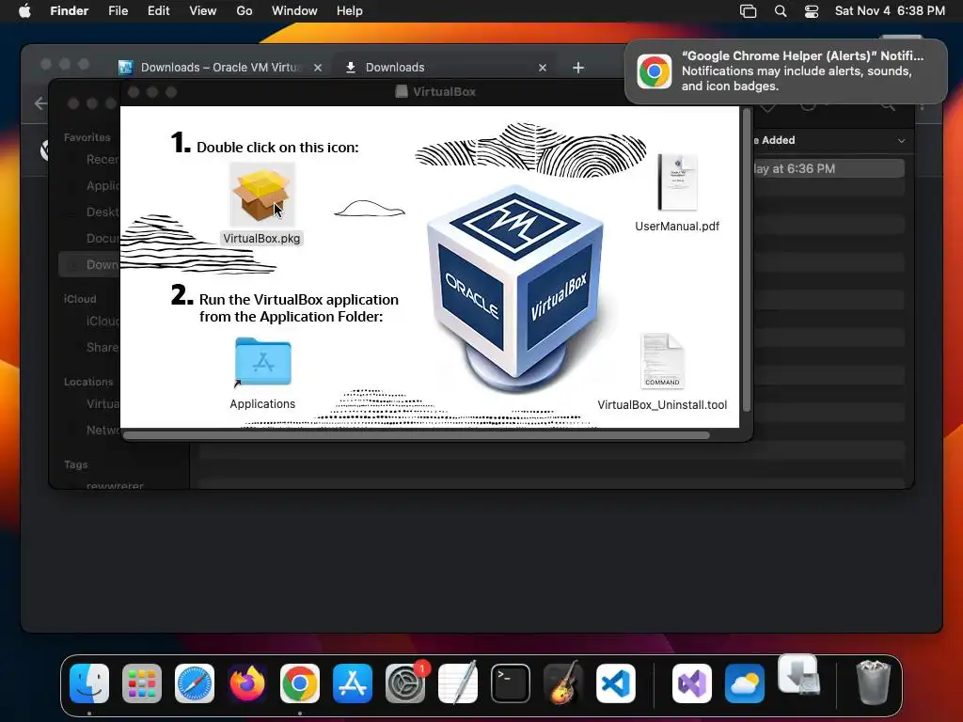The image size is (963, 722).
Task: Select Applications in the Finder sidebar
Action: pos(102,186)
